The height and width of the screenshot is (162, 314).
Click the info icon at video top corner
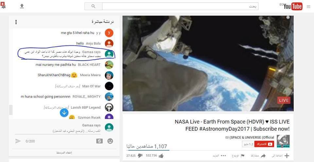pyautogui.click(x=288, y=18)
